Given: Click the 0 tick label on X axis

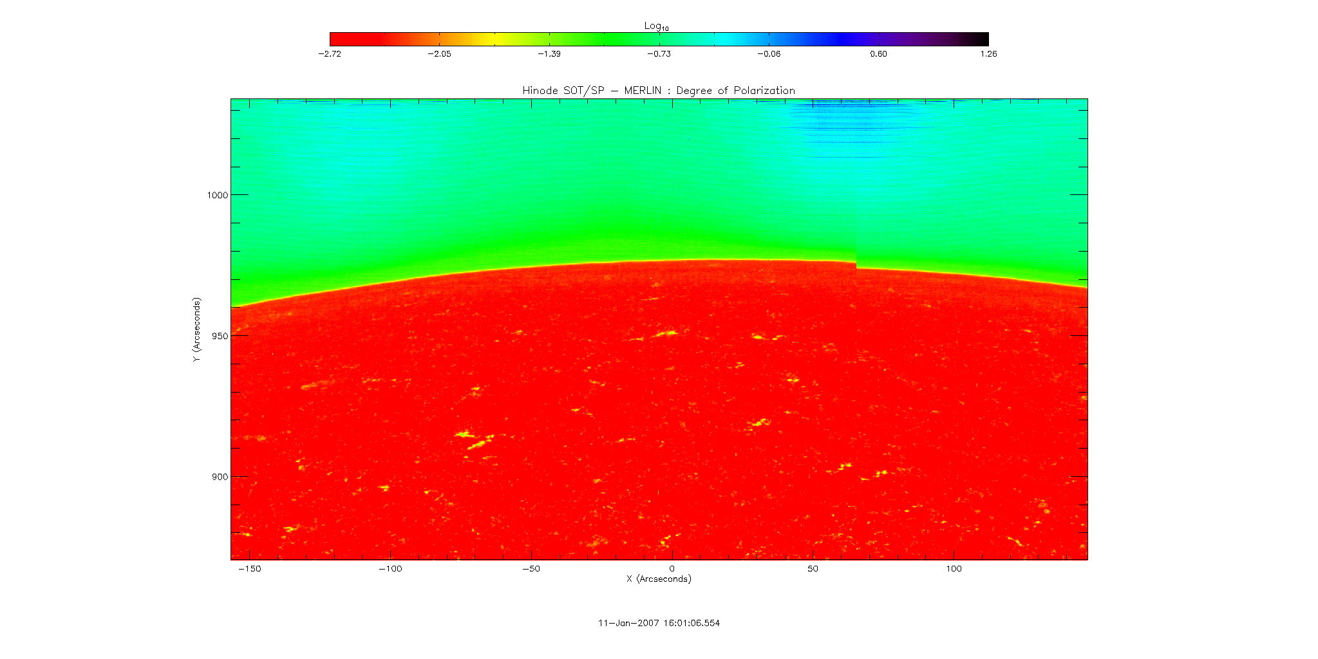Looking at the screenshot, I should pos(672,569).
